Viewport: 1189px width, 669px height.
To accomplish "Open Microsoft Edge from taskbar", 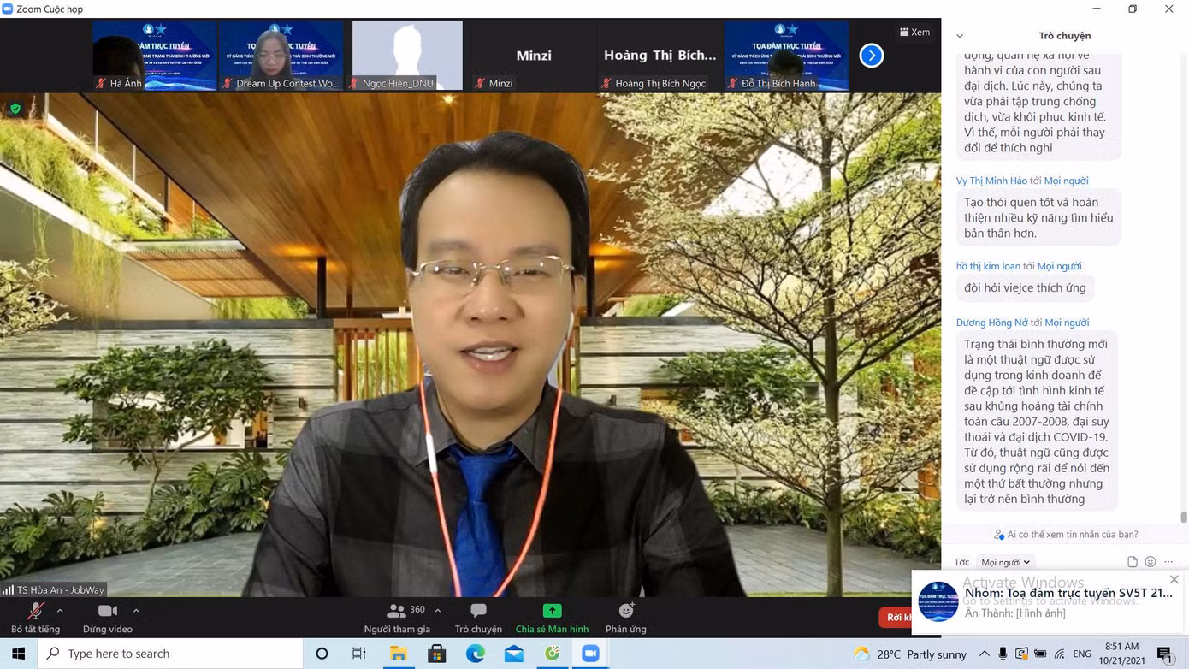I will pyautogui.click(x=475, y=654).
